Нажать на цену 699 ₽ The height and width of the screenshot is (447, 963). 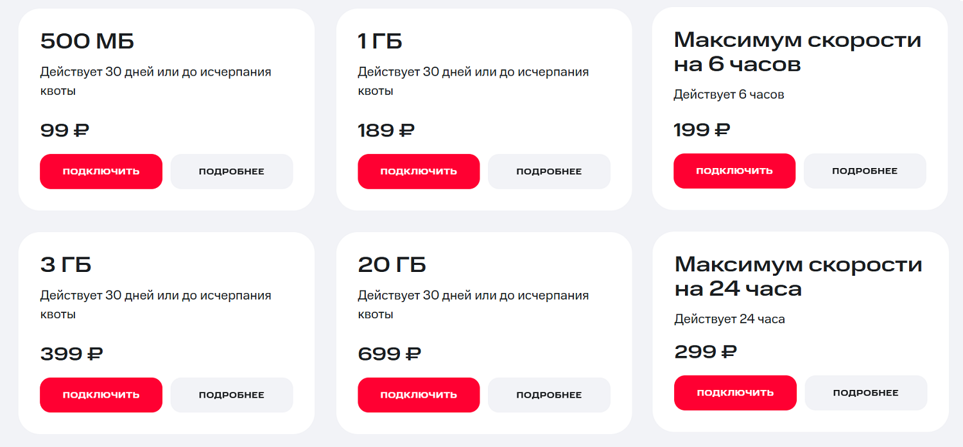(386, 353)
